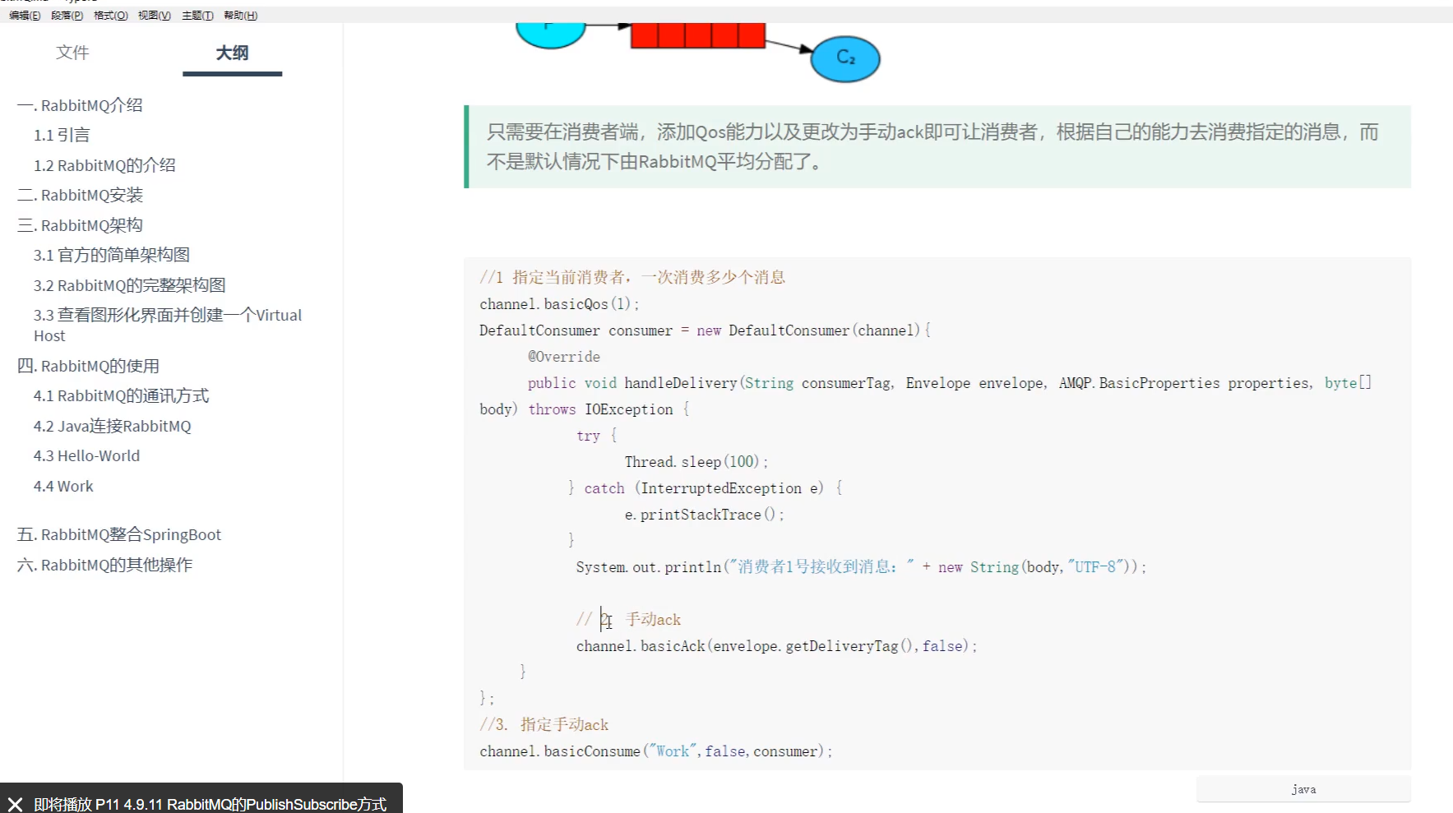Viewport: 1453px width, 813px height.
Task: Click the green quote block about Qos
Action: point(936,146)
